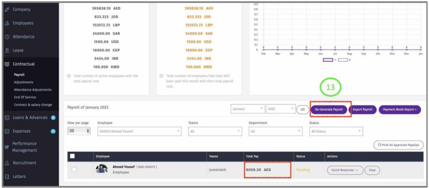Select End Of Service in sidebar
Image resolution: width=429 pixels, height=188 pixels.
pyautogui.click(x=25, y=97)
